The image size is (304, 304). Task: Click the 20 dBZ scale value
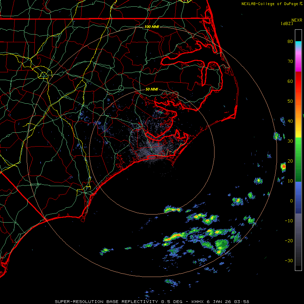[x=290, y=161]
